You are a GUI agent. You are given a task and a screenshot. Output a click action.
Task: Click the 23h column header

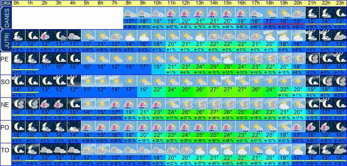click(340, 3)
